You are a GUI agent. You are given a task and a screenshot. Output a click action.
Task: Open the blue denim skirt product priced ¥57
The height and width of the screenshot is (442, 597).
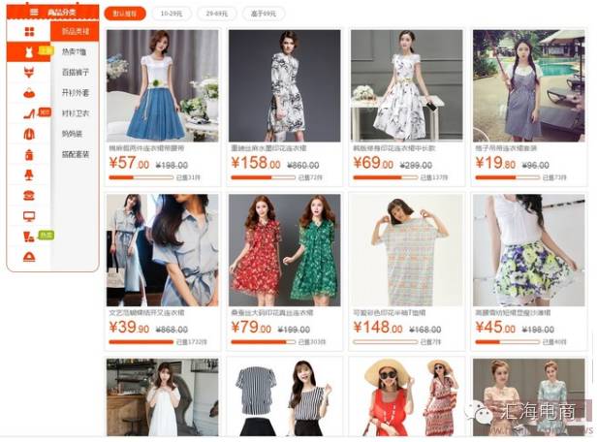coord(163,86)
